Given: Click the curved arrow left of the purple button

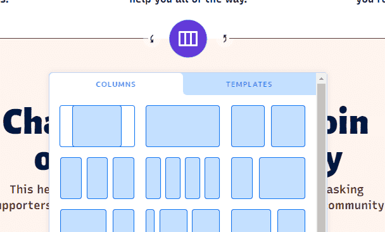Looking at the screenshot, I should 152,39.
